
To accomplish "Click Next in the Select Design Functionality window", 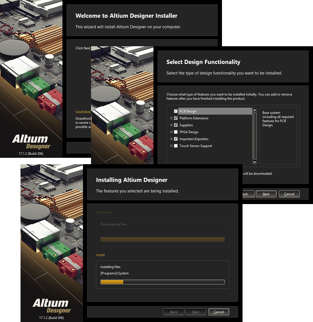I will point(266,194).
